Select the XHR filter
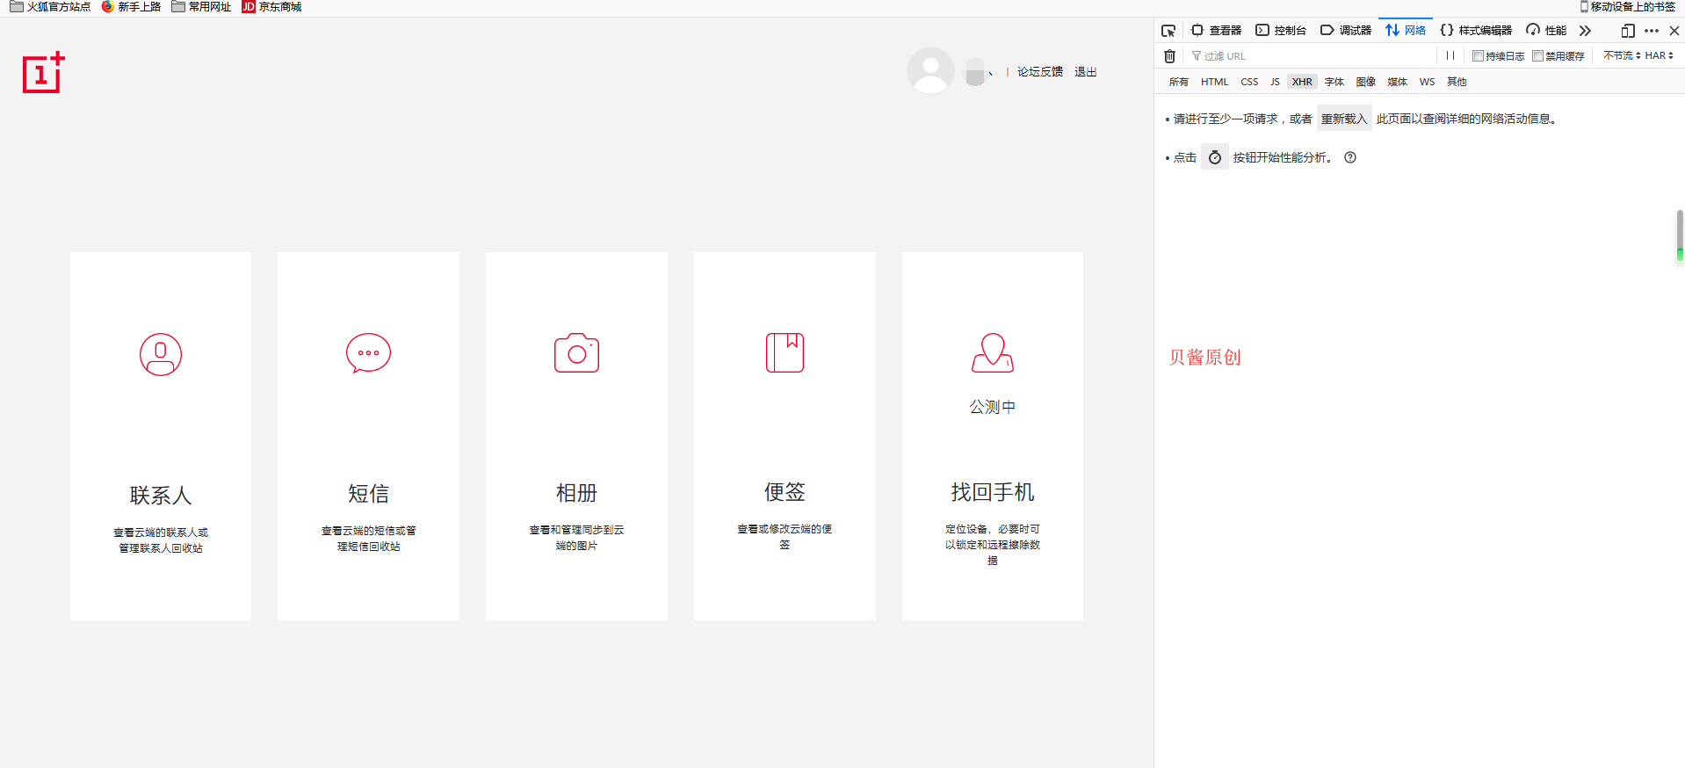1685x768 pixels. 1302,82
